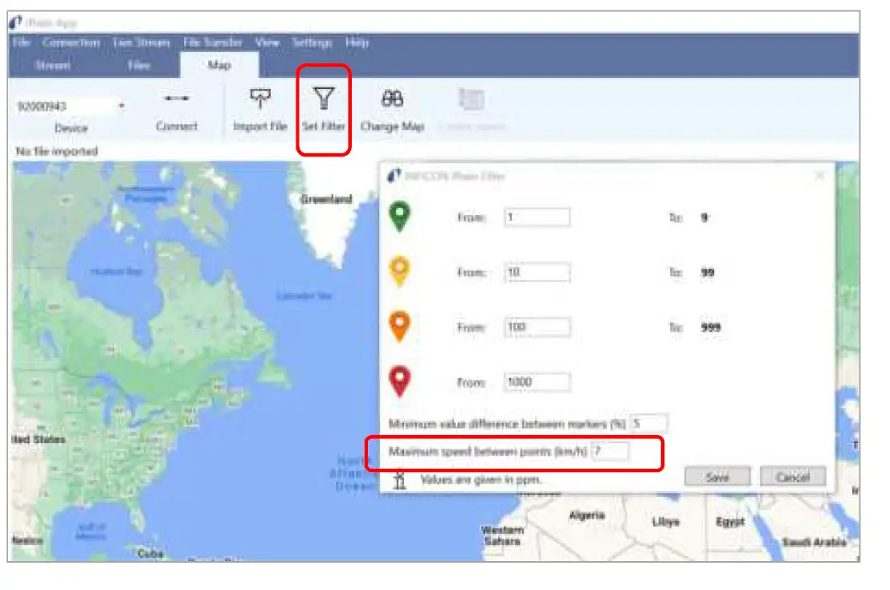The image size is (890, 590).
Task: Click the maximum speed between points field
Action: point(610,451)
